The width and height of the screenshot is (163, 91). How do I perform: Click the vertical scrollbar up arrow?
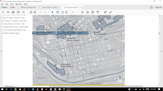coord(159,16)
